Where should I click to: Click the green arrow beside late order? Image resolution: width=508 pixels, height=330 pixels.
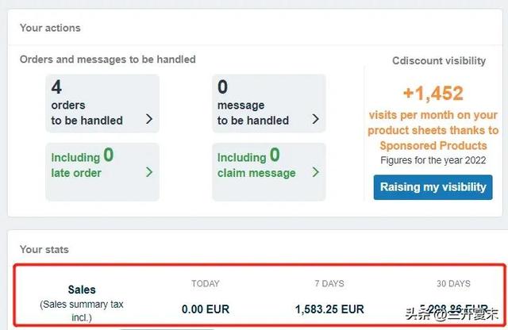coord(149,172)
